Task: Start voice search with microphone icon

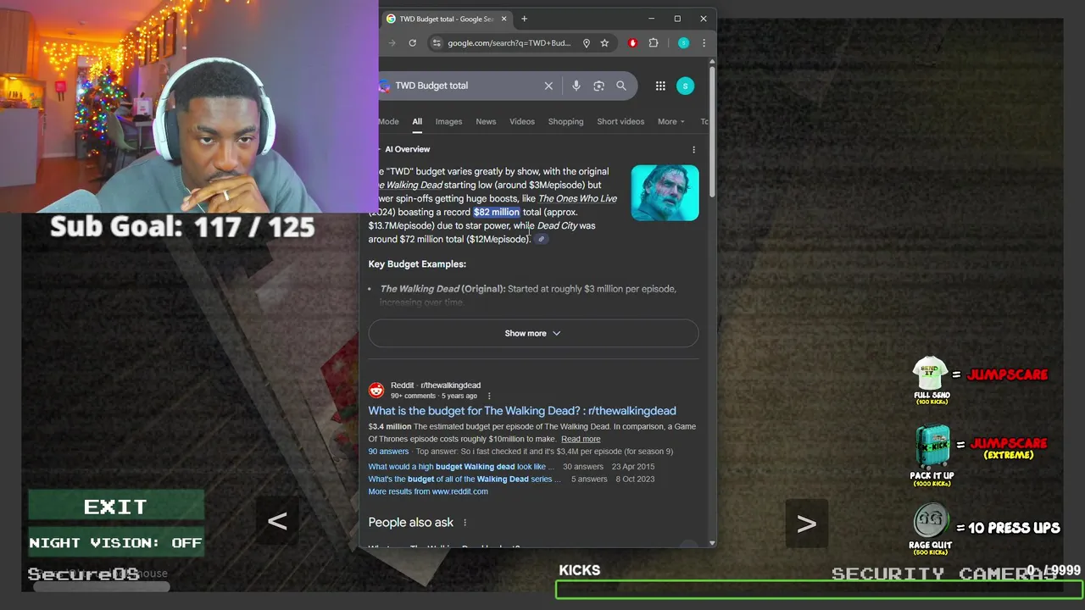Action: (576, 86)
